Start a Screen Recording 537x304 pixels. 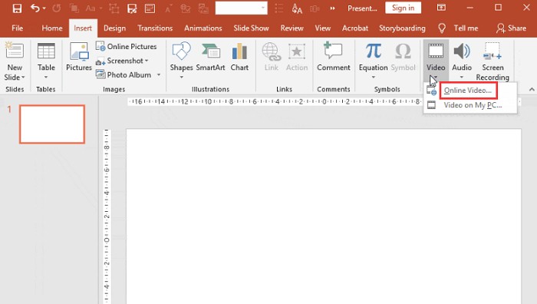pyautogui.click(x=493, y=61)
